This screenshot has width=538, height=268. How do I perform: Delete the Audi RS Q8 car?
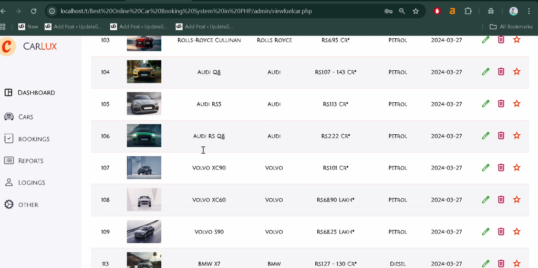(501, 135)
